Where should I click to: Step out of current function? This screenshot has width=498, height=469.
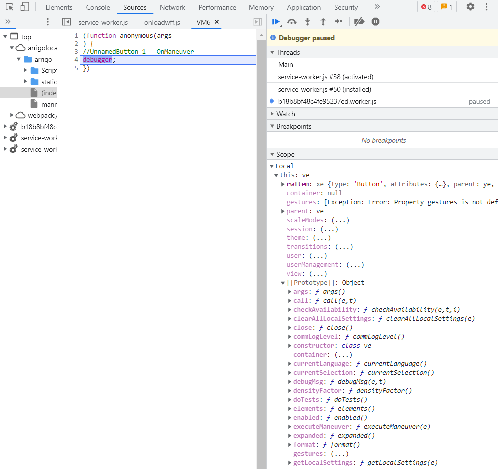tap(323, 22)
